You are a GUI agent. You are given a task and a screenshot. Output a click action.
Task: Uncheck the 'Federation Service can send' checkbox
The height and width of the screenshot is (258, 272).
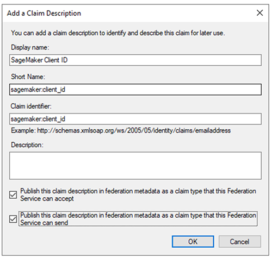point(13,219)
